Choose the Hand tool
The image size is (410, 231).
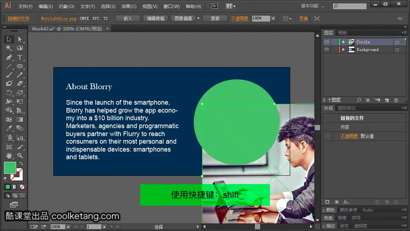(9, 156)
